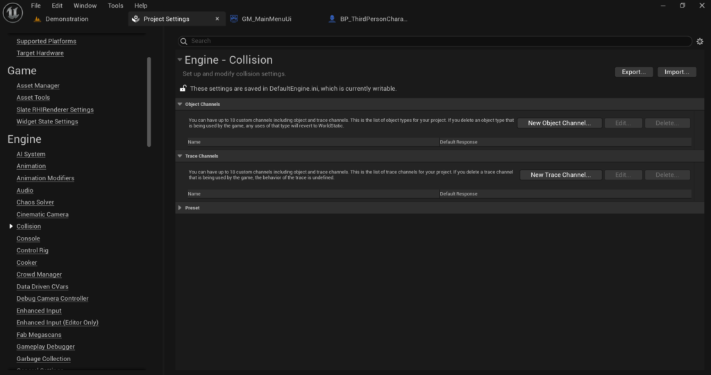
Task: Click the GM_MainMenuUi blueprint tab icon
Action: coord(233,19)
